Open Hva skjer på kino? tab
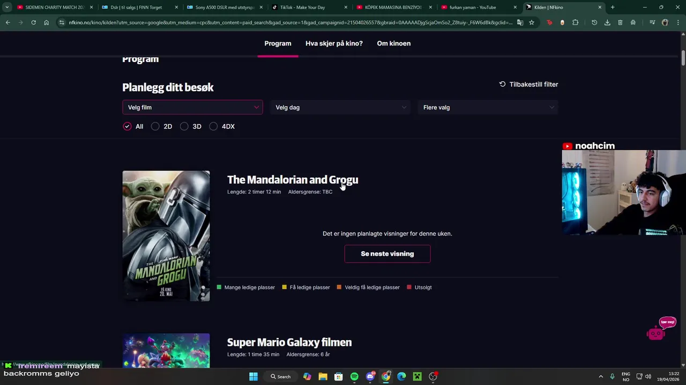Image resolution: width=686 pixels, height=385 pixels. click(x=334, y=43)
